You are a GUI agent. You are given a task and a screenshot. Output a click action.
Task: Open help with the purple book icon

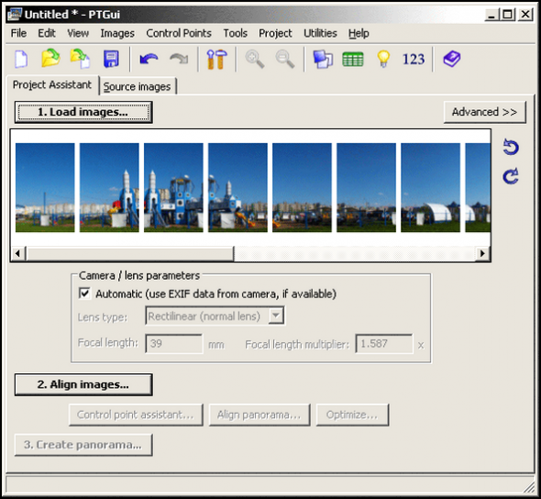pyautogui.click(x=452, y=59)
